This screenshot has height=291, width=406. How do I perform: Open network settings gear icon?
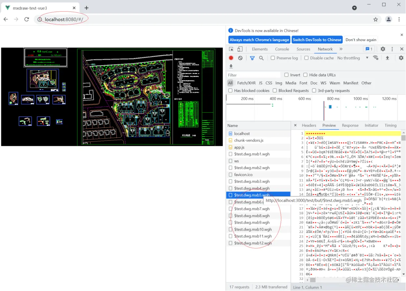click(401, 58)
